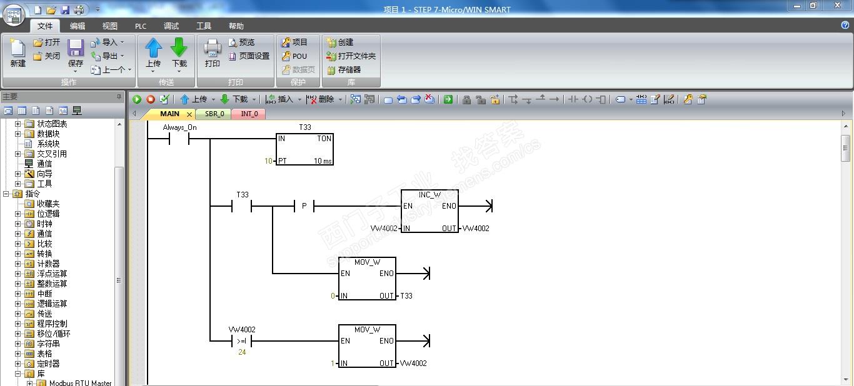
Task: Expand the editor toolbar 下载 dropdown
Action: [254, 100]
